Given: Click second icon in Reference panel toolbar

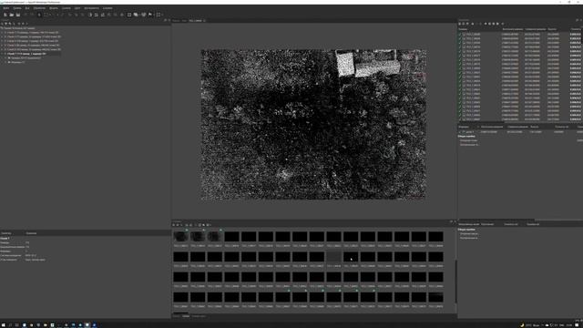Looking at the screenshot, I should point(464,24).
